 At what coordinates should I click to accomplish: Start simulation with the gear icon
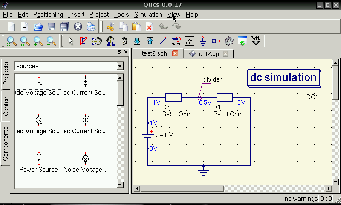(x=229, y=41)
